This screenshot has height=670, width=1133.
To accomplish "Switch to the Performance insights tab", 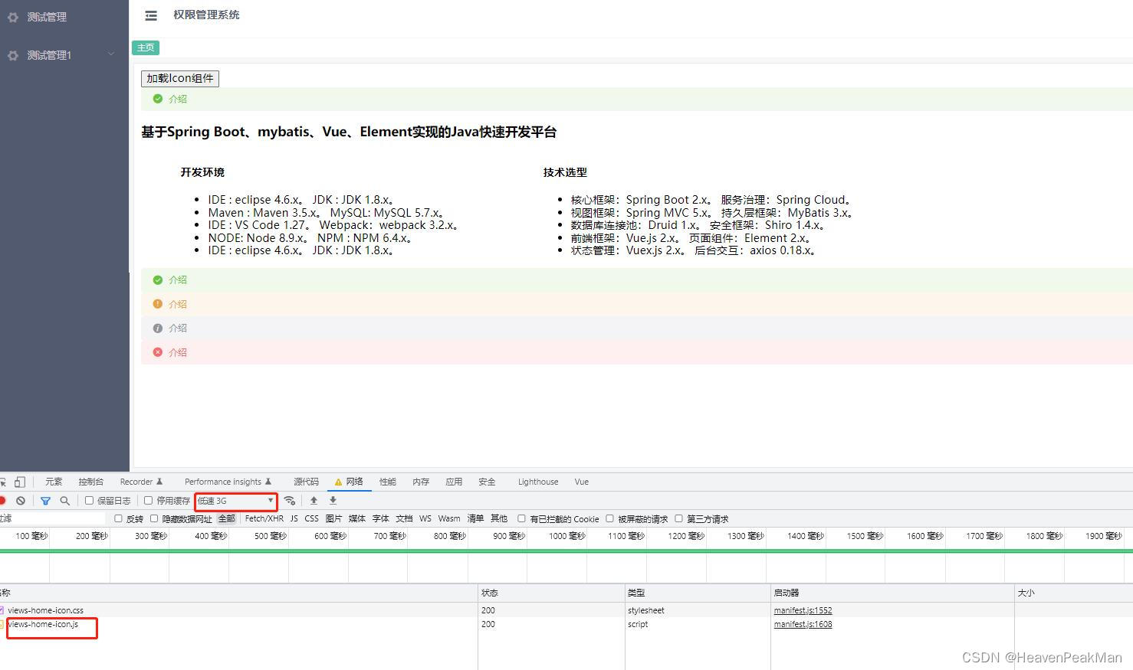I will pyautogui.click(x=228, y=482).
